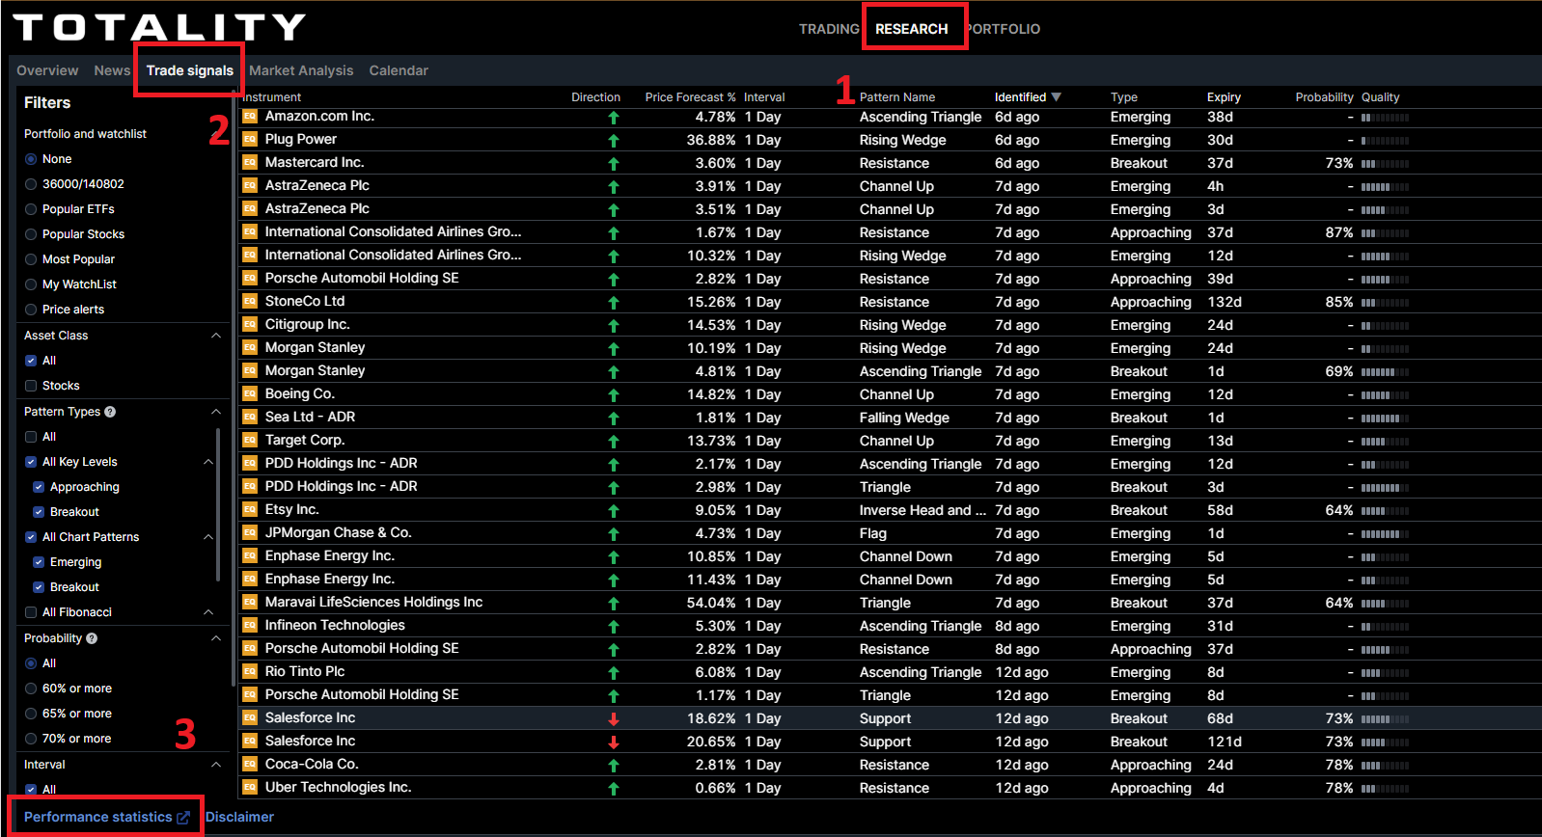This screenshot has height=837, width=1542.
Task: Click the EQ icon beside Maravai LifeSciences Holdings
Action: (250, 603)
